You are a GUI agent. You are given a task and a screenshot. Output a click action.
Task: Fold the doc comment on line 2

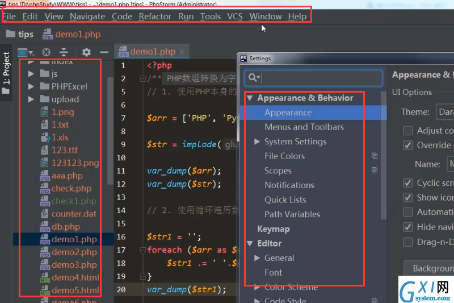(142, 78)
